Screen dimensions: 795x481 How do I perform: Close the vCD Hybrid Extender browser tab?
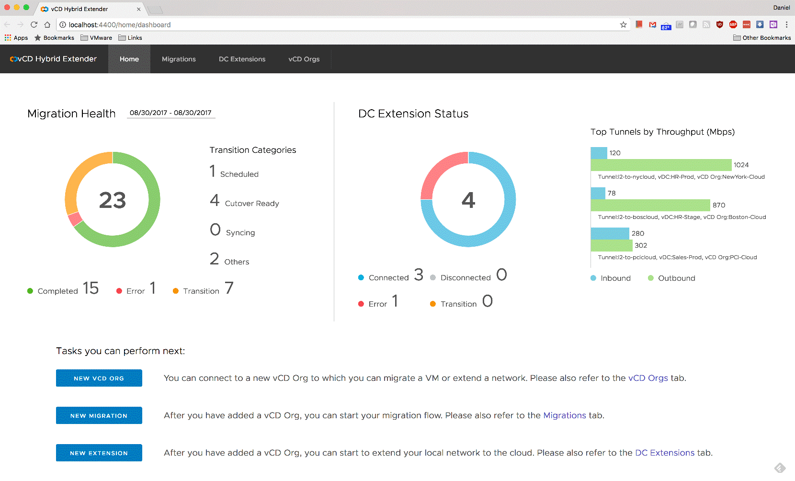click(x=139, y=9)
